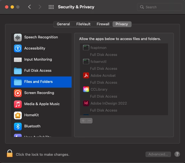Click the HomeKit house icon
Image resolution: width=185 pixels, height=163 pixels.
tap(18, 115)
